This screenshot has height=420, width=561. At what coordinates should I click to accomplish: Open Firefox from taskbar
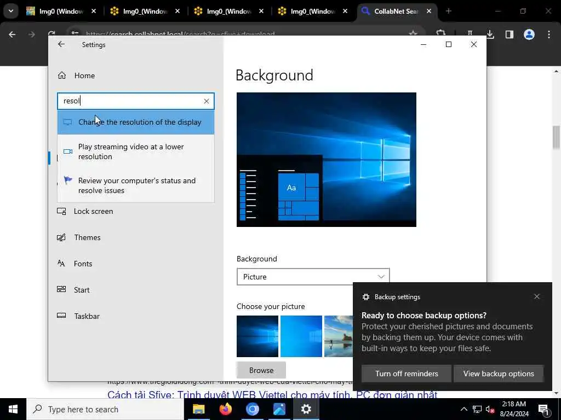[225, 409]
